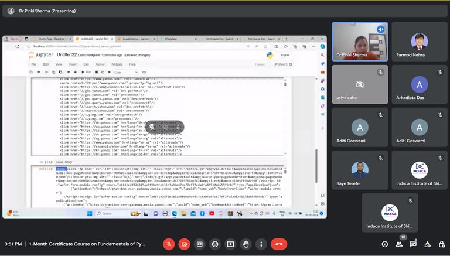
Task: Open YouTube icon in shared taskbar
Action: (212, 213)
